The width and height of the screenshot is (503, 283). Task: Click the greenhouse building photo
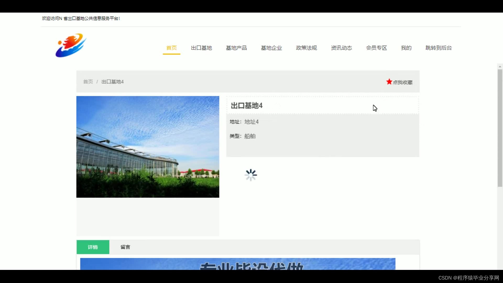pyautogui.click(x=148, y=147)
